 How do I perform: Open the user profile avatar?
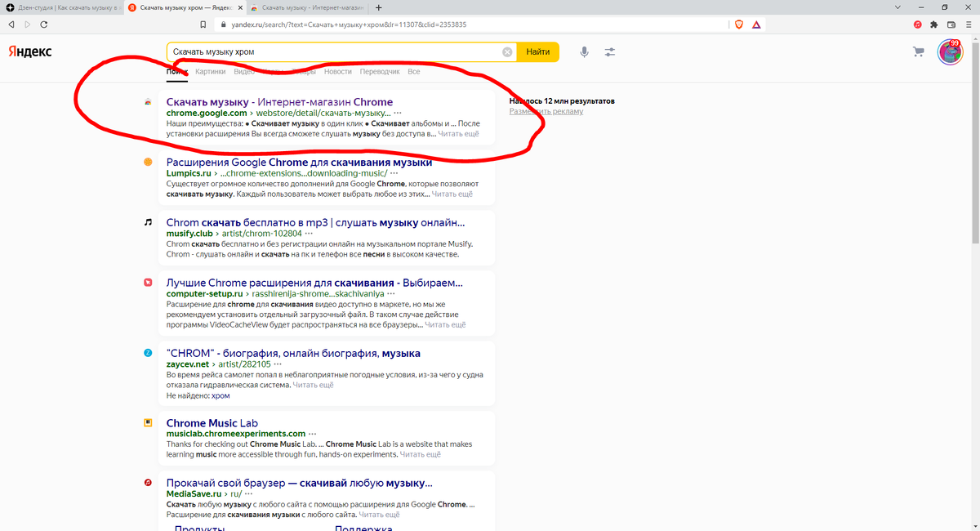point(950,52)
